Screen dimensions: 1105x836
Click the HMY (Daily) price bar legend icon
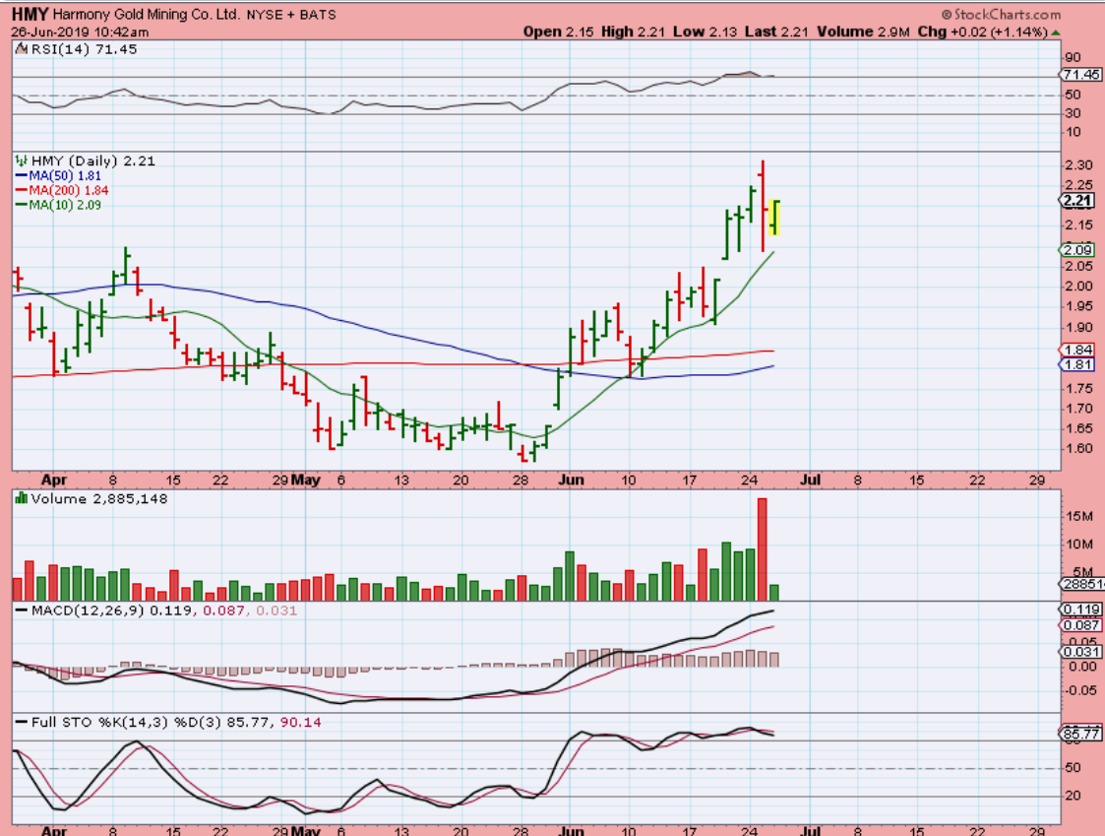pyautogui.click(x=21, y=161)
